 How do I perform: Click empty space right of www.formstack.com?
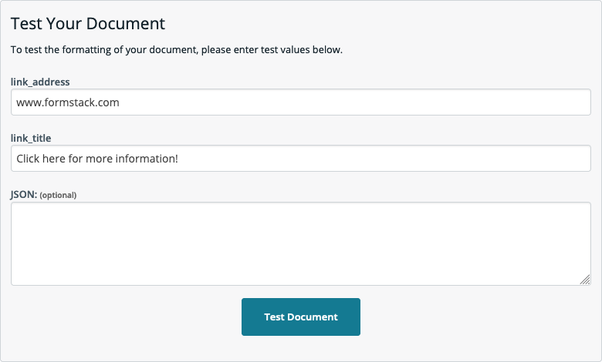(347, 102)
